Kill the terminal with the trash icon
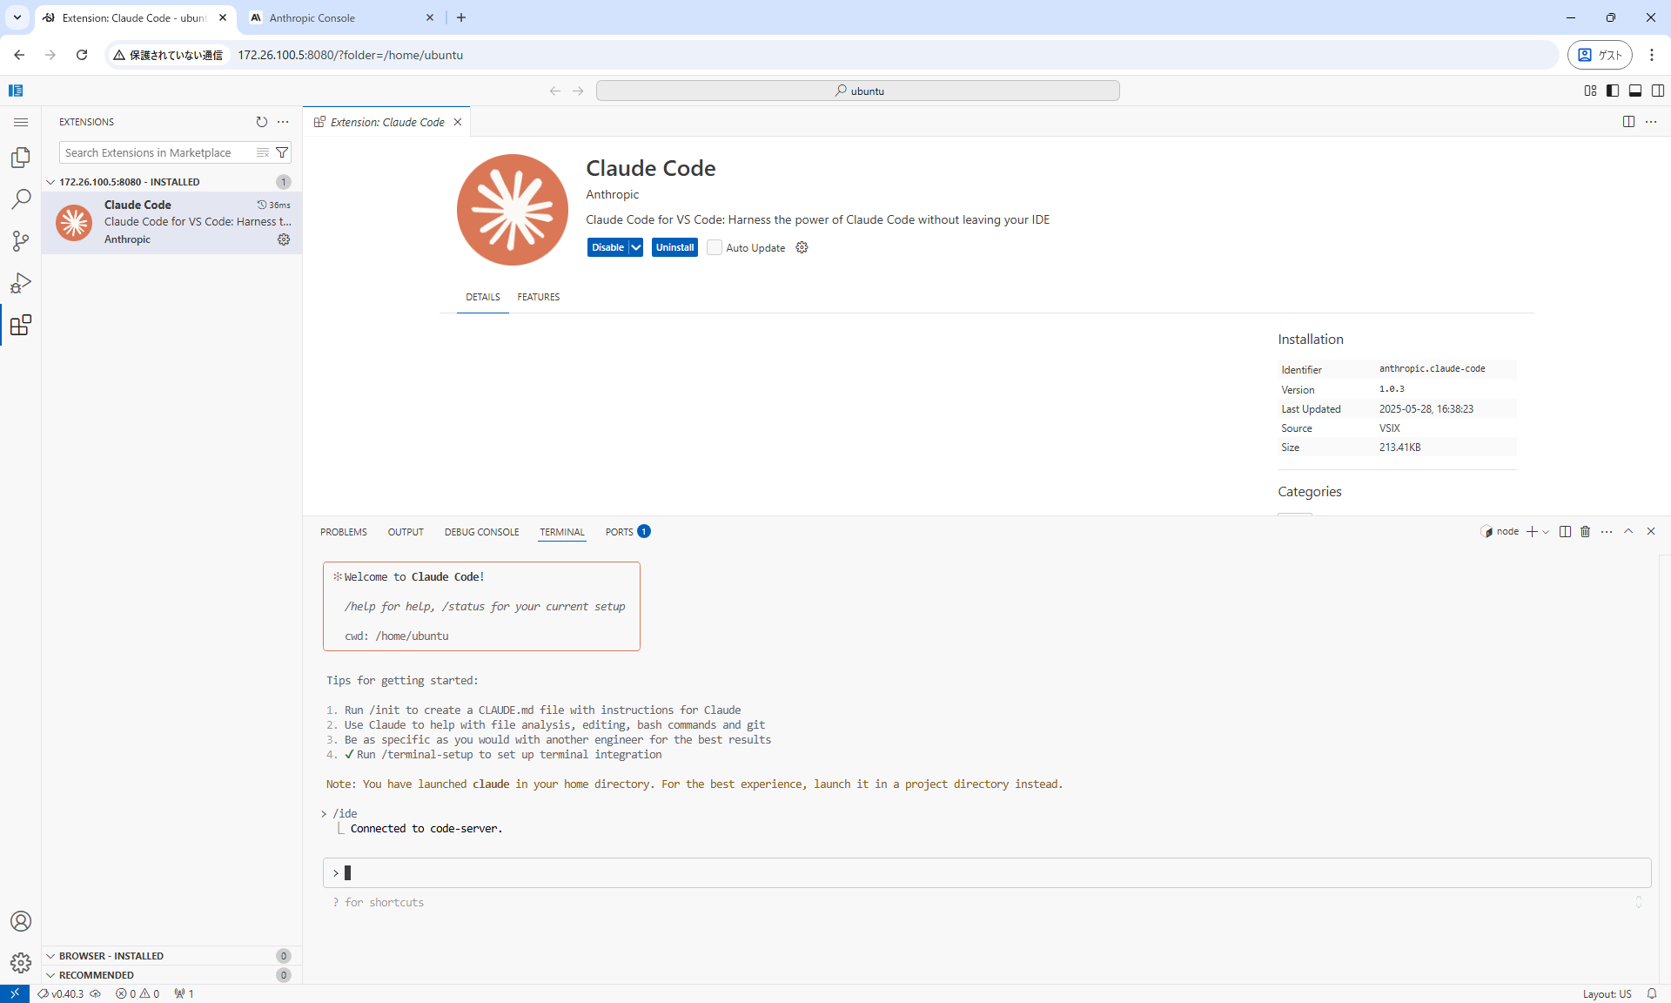 [1586, 532]
